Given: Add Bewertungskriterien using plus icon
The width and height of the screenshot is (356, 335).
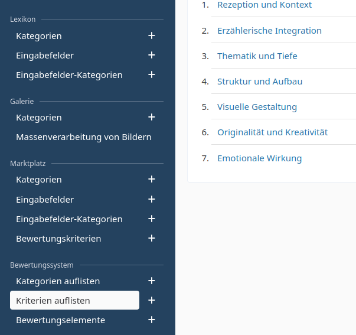Looking at the screenshot, I should coord(152,239).
